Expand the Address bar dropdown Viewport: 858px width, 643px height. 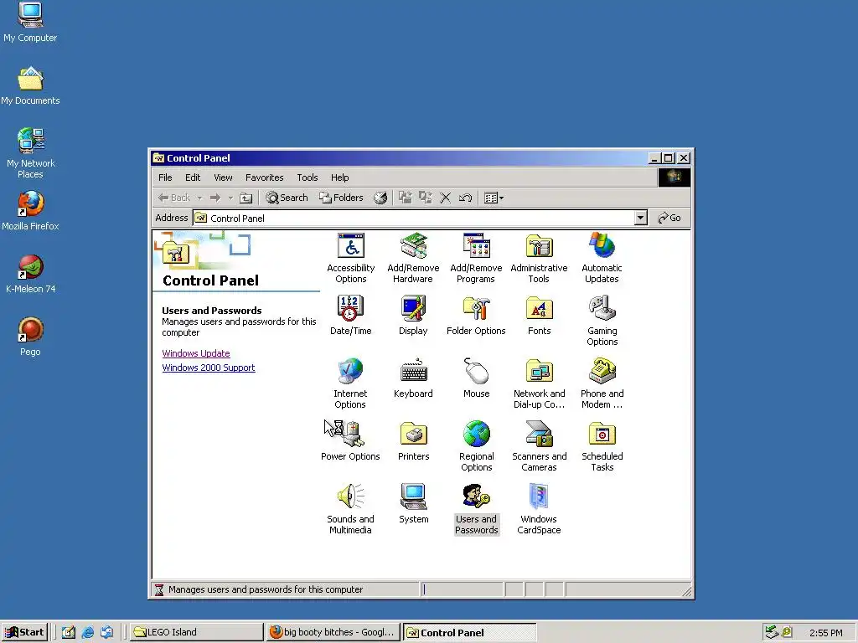click(641, 219)
